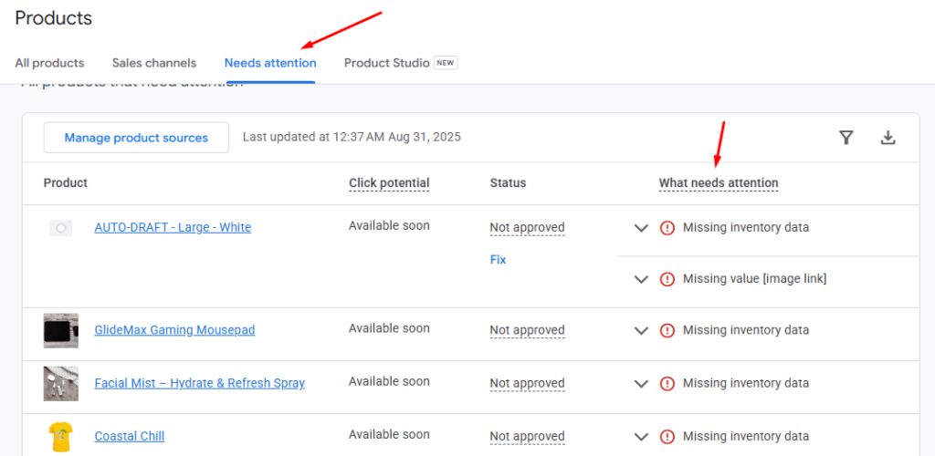Click the Manage product sources button
This screenshot has height=456, width=935.
coord(136,138)
